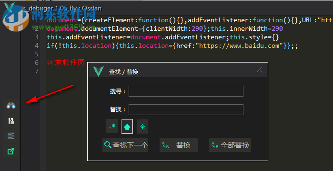Click the 查找下一个 find next button
333x171 pixels.
click(125, 145)
